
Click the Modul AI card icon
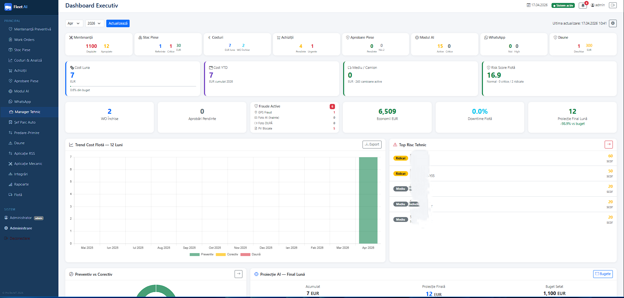(417, 37)
